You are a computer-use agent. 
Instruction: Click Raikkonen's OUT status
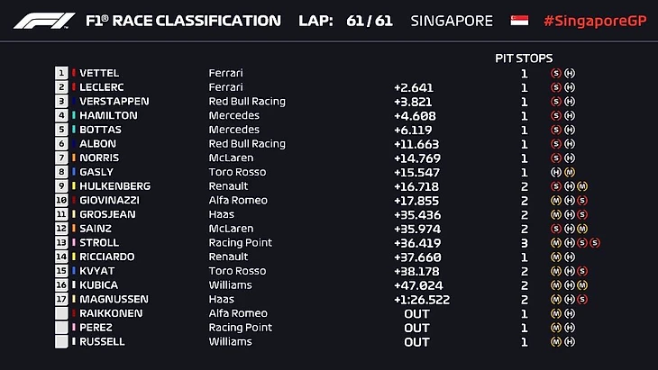point(416,313)
